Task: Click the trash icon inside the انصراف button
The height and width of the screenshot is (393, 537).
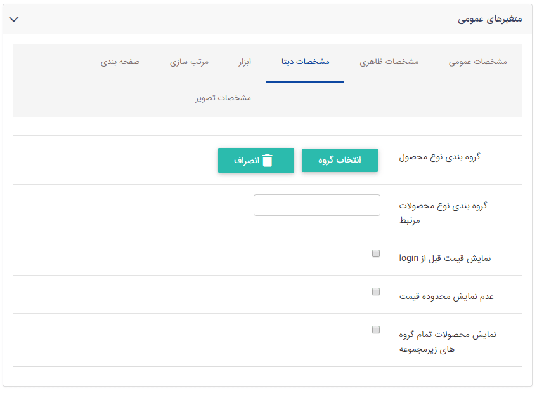Action: click(268, 160)
